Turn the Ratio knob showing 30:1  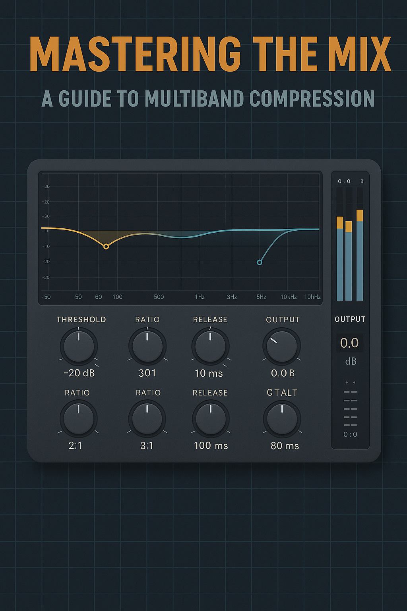click(148, 346)
